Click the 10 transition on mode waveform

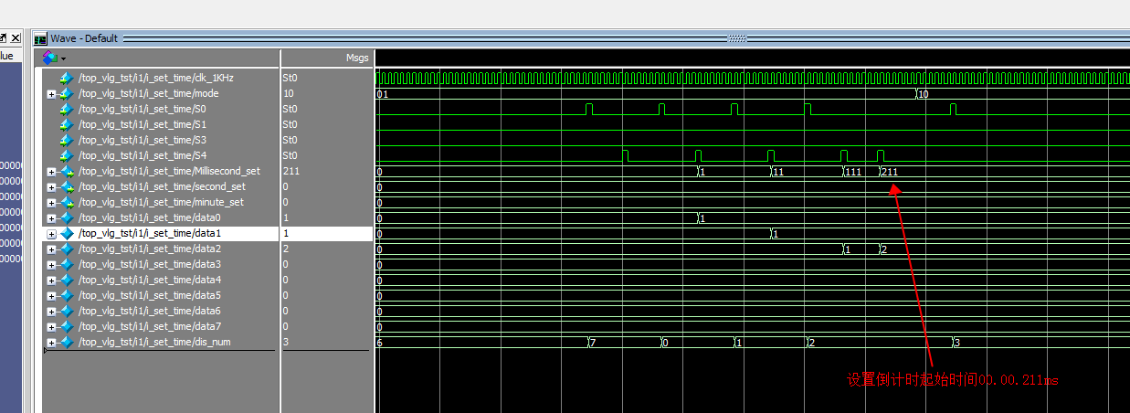point(924,94)
